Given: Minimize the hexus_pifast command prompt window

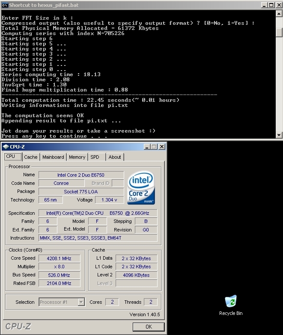Looking at the screenshot, I should tap(264, 5).
